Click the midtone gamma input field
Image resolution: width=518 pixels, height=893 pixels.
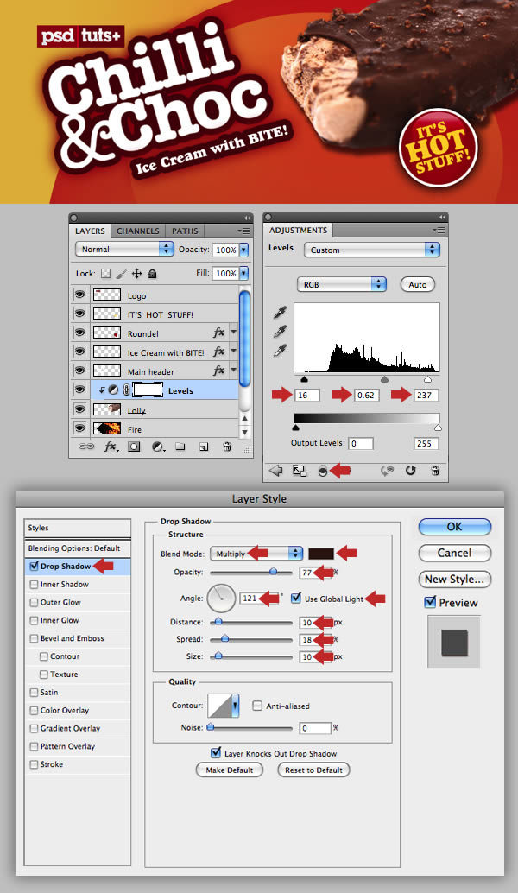[366, 395]
